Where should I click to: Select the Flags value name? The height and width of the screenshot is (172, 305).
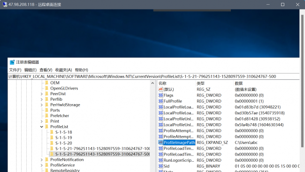[x=168, y=95]
